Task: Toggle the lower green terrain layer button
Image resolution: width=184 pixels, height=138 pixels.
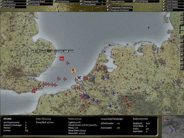Action: (x=182, y=32)
